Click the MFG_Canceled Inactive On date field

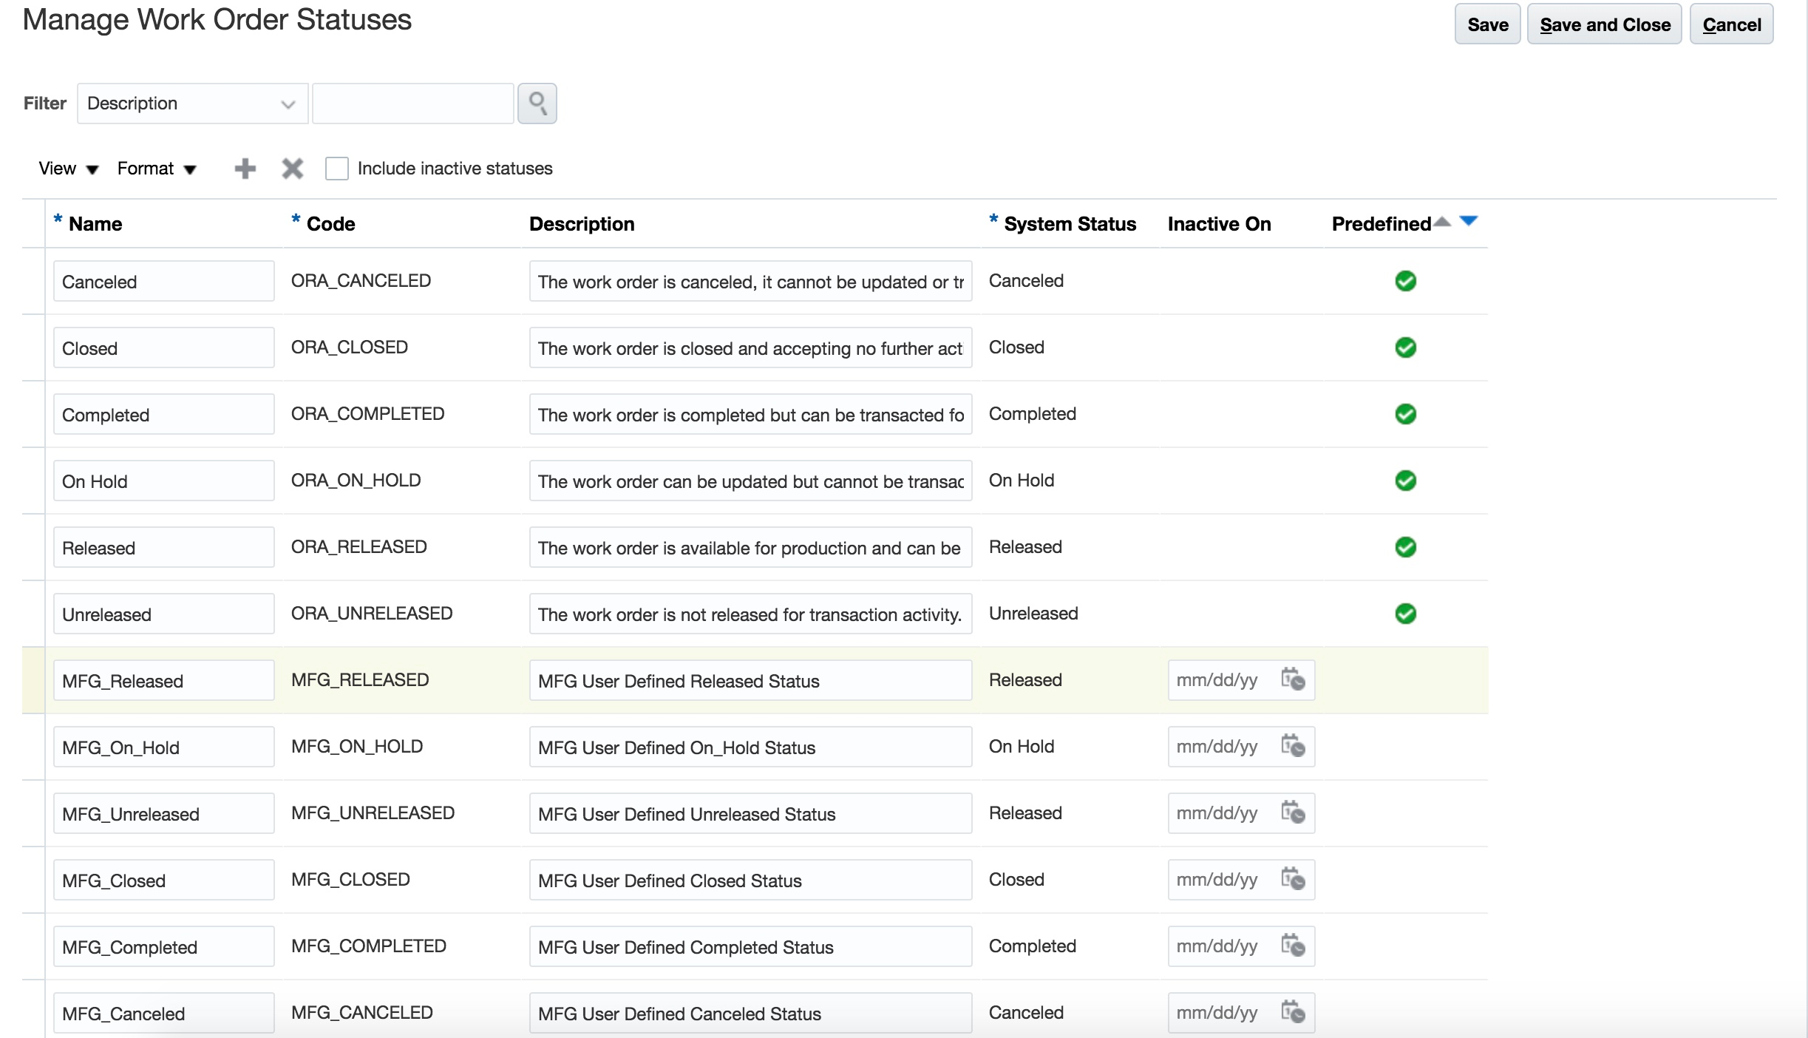[x=1221, y=1012]
